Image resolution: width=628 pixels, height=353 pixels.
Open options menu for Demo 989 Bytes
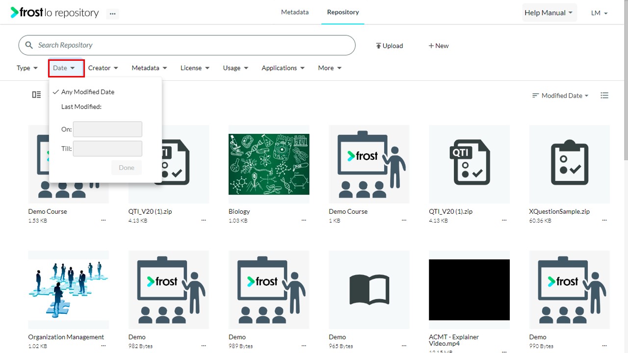click(304, 346)
